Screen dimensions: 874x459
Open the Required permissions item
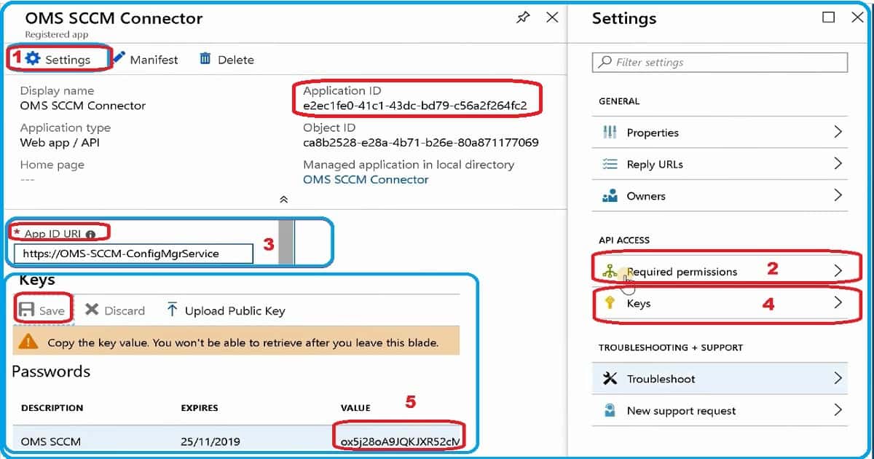coord(720,271)
